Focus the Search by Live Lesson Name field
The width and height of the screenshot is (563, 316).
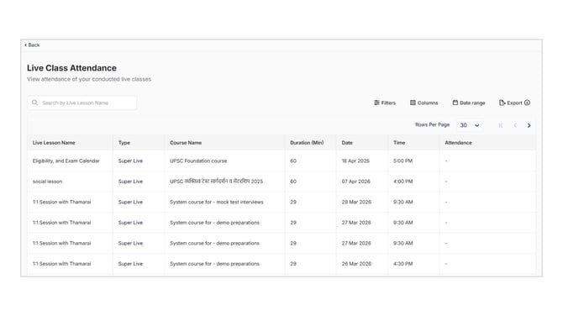[x=82, y=103]
